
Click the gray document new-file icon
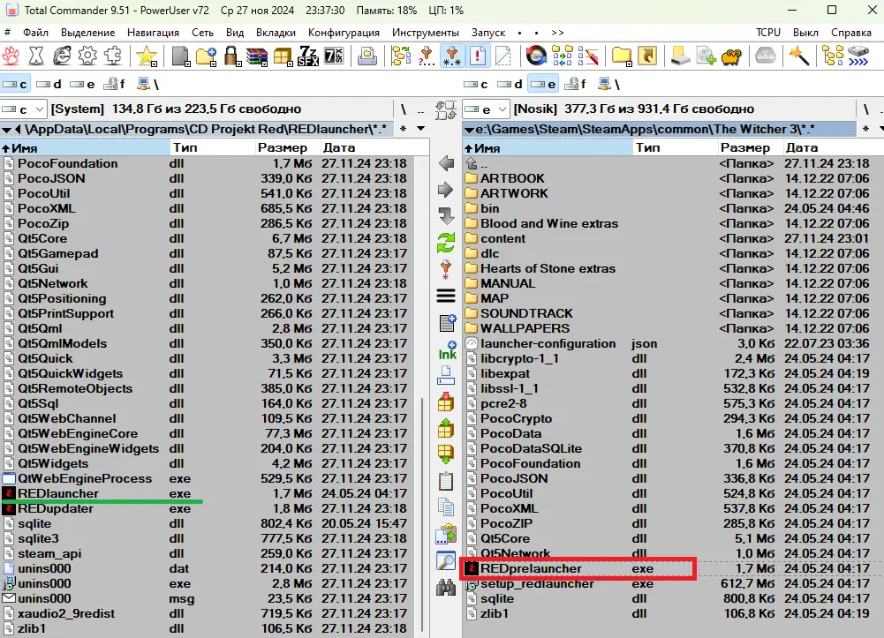point(181,56)
